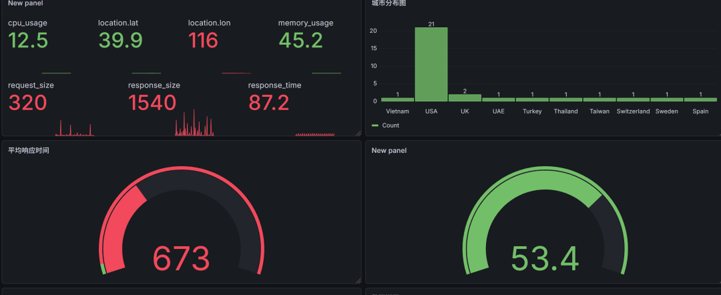Click the Turkey axis label
This screenshot has width=721, height=295.
(x=532, y=111)
